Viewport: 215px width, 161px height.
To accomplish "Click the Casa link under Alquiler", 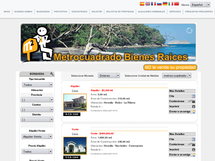I will pyautogui.click(x=75, y=91).
